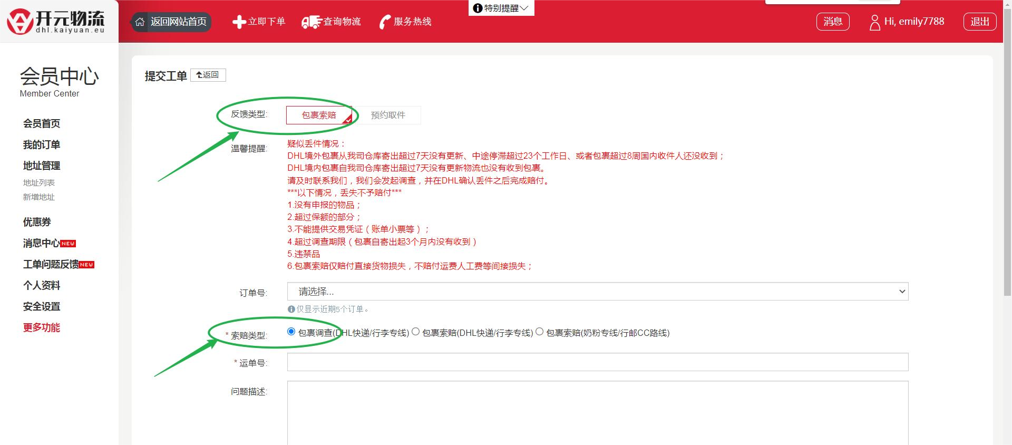Click the plus icon for 立即下单

point(239,22)
